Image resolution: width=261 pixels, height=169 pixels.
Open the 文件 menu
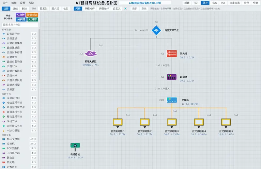[5, 3]
